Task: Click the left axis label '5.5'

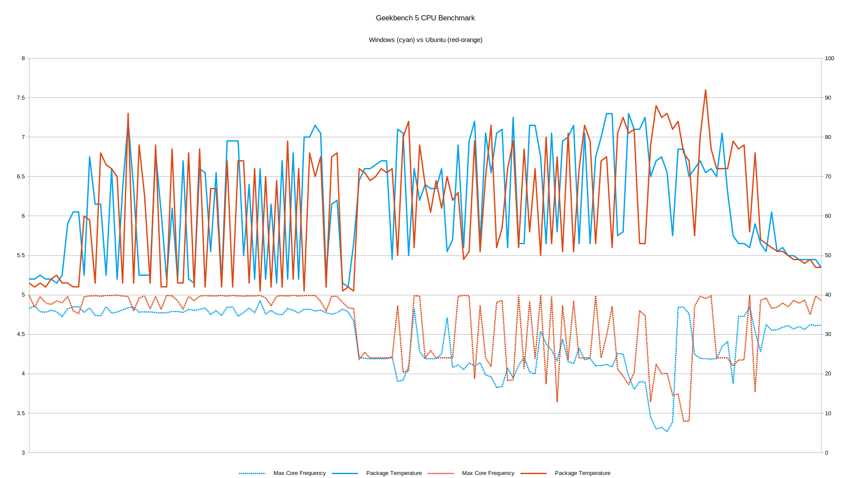Action: pos(21,255)
